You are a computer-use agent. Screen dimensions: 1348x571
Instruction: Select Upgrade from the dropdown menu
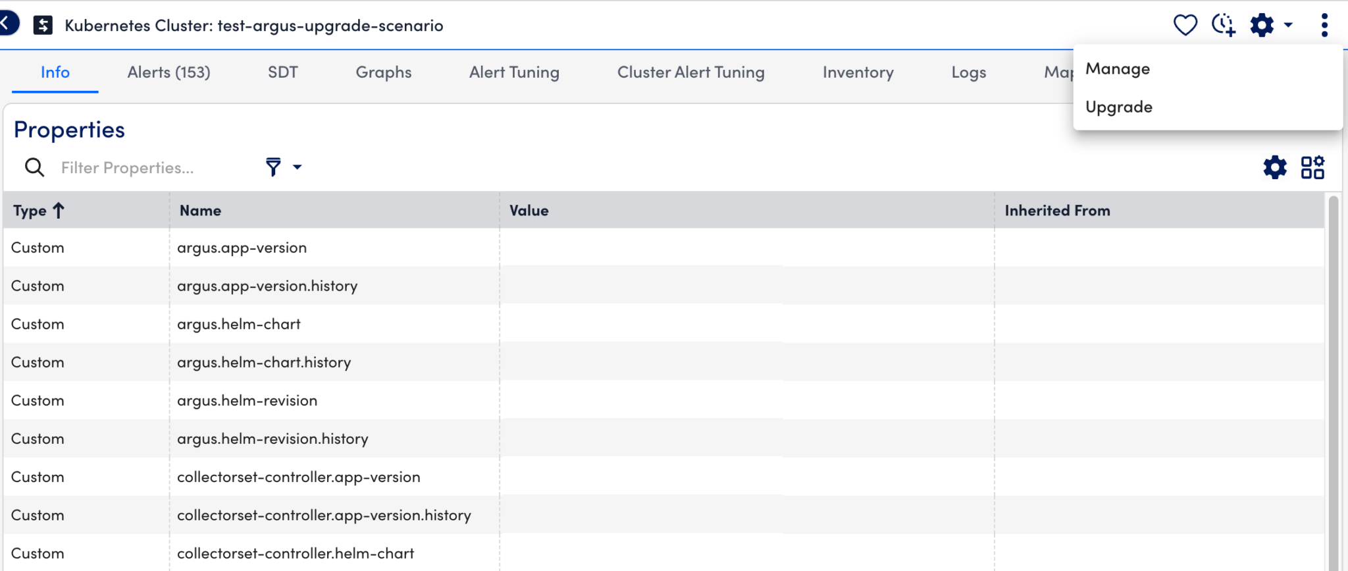pyautogui.click(x=1119, y=107)
